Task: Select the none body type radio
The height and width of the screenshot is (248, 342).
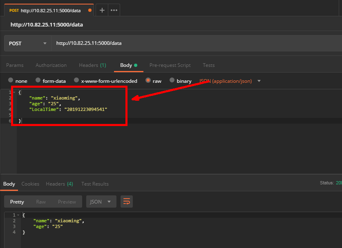Action: 11,80
